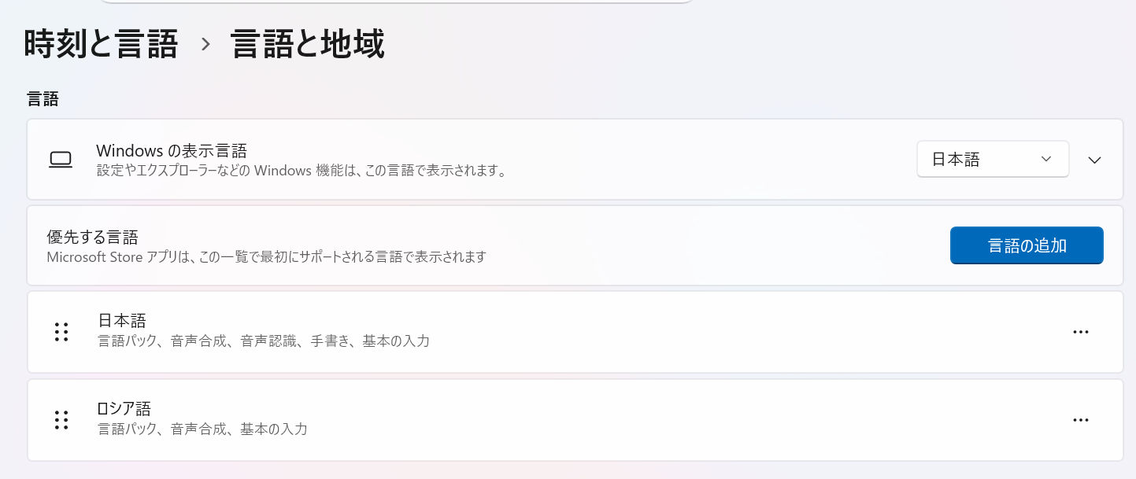Open the 日本語 display language dropdown

coord(992,160)
